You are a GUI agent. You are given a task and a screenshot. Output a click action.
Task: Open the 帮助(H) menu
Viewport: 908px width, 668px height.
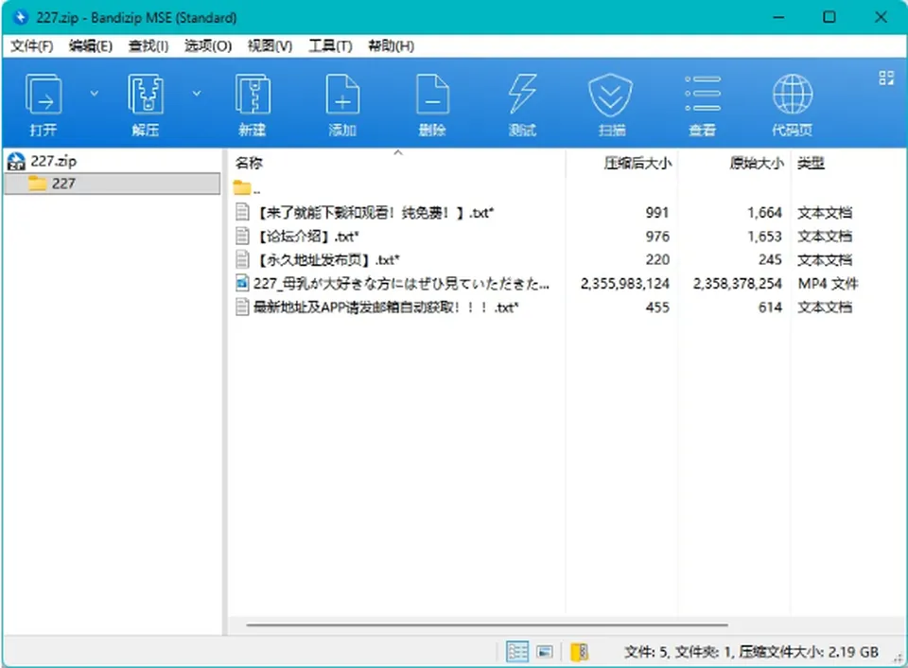click(391, 45)
